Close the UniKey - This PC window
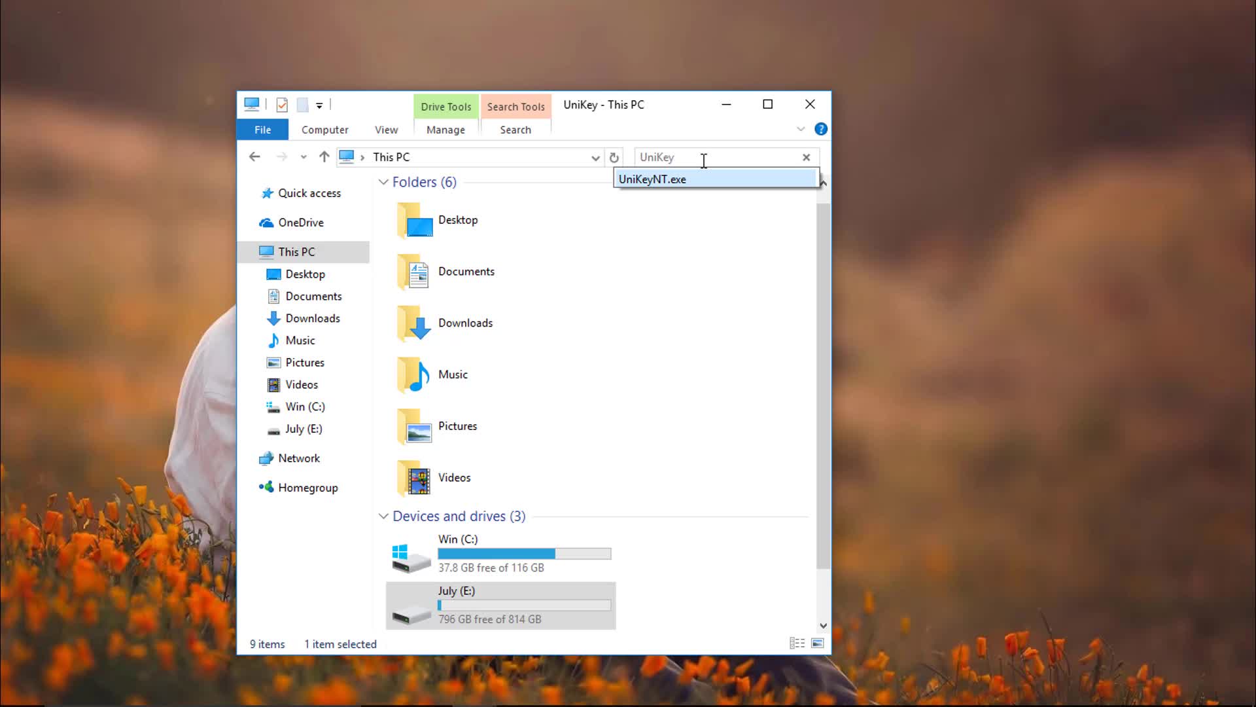Image resolution: width=1256 pixels, height=707 pixels. coord(810,105)
